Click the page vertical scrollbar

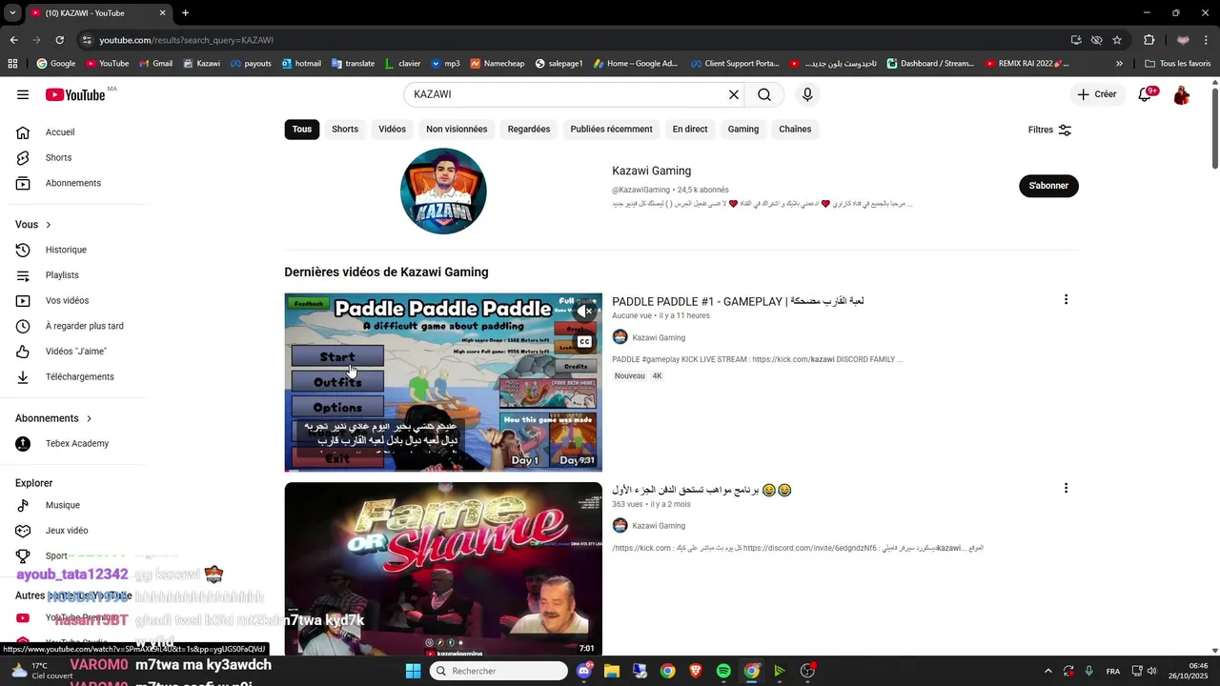(x=1214, y=128)
